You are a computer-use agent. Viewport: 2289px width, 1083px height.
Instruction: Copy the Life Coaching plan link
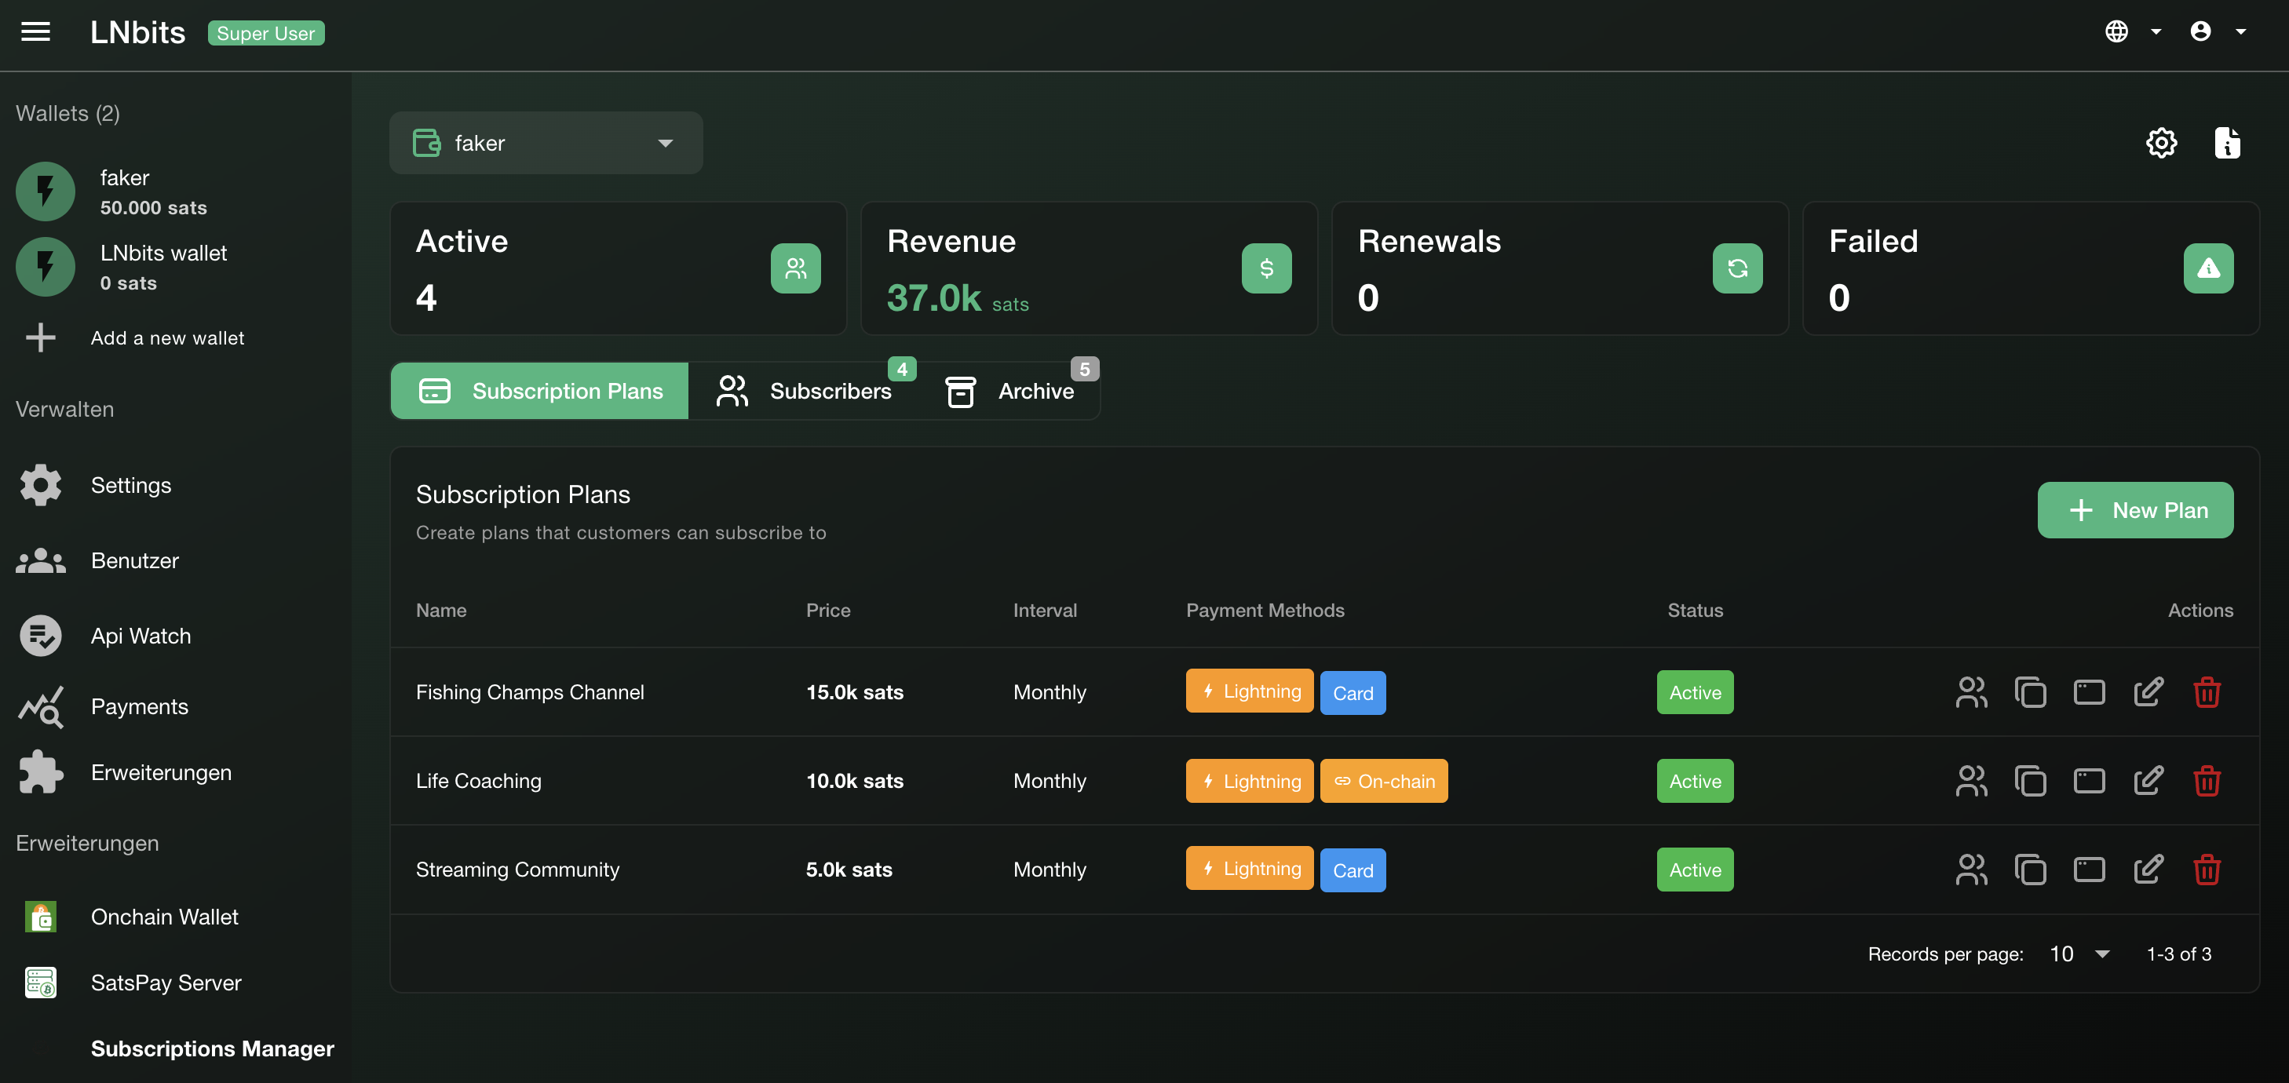tap(2032, 781)
